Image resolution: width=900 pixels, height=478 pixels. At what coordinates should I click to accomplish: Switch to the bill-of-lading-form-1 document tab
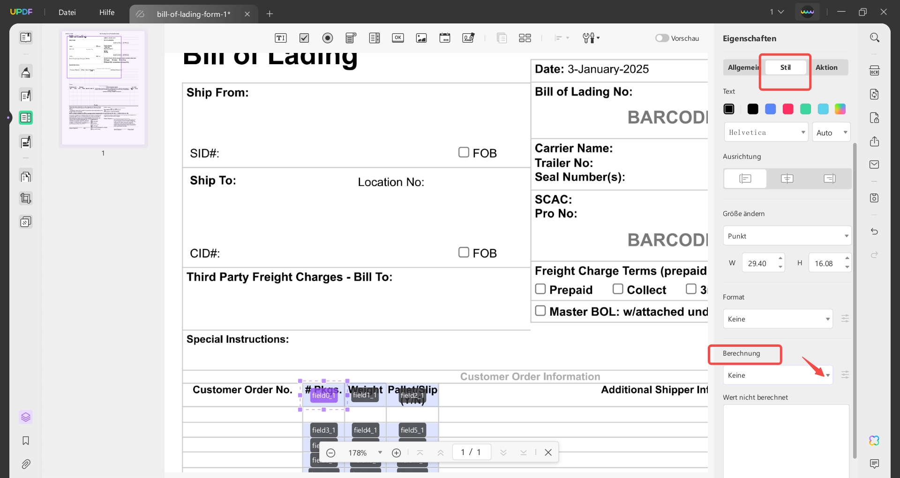194,14
